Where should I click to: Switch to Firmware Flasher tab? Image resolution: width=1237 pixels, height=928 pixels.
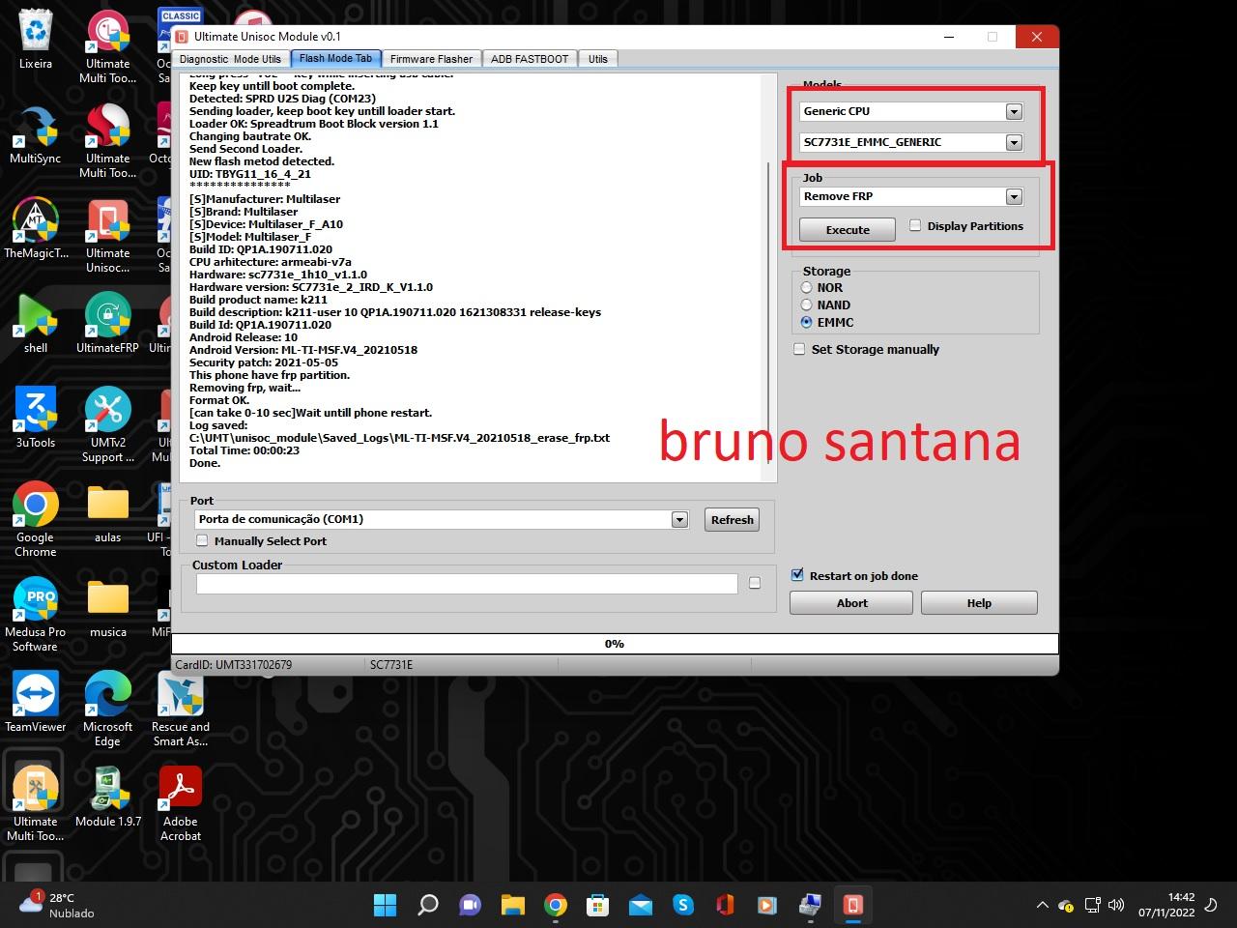point(431,59)
